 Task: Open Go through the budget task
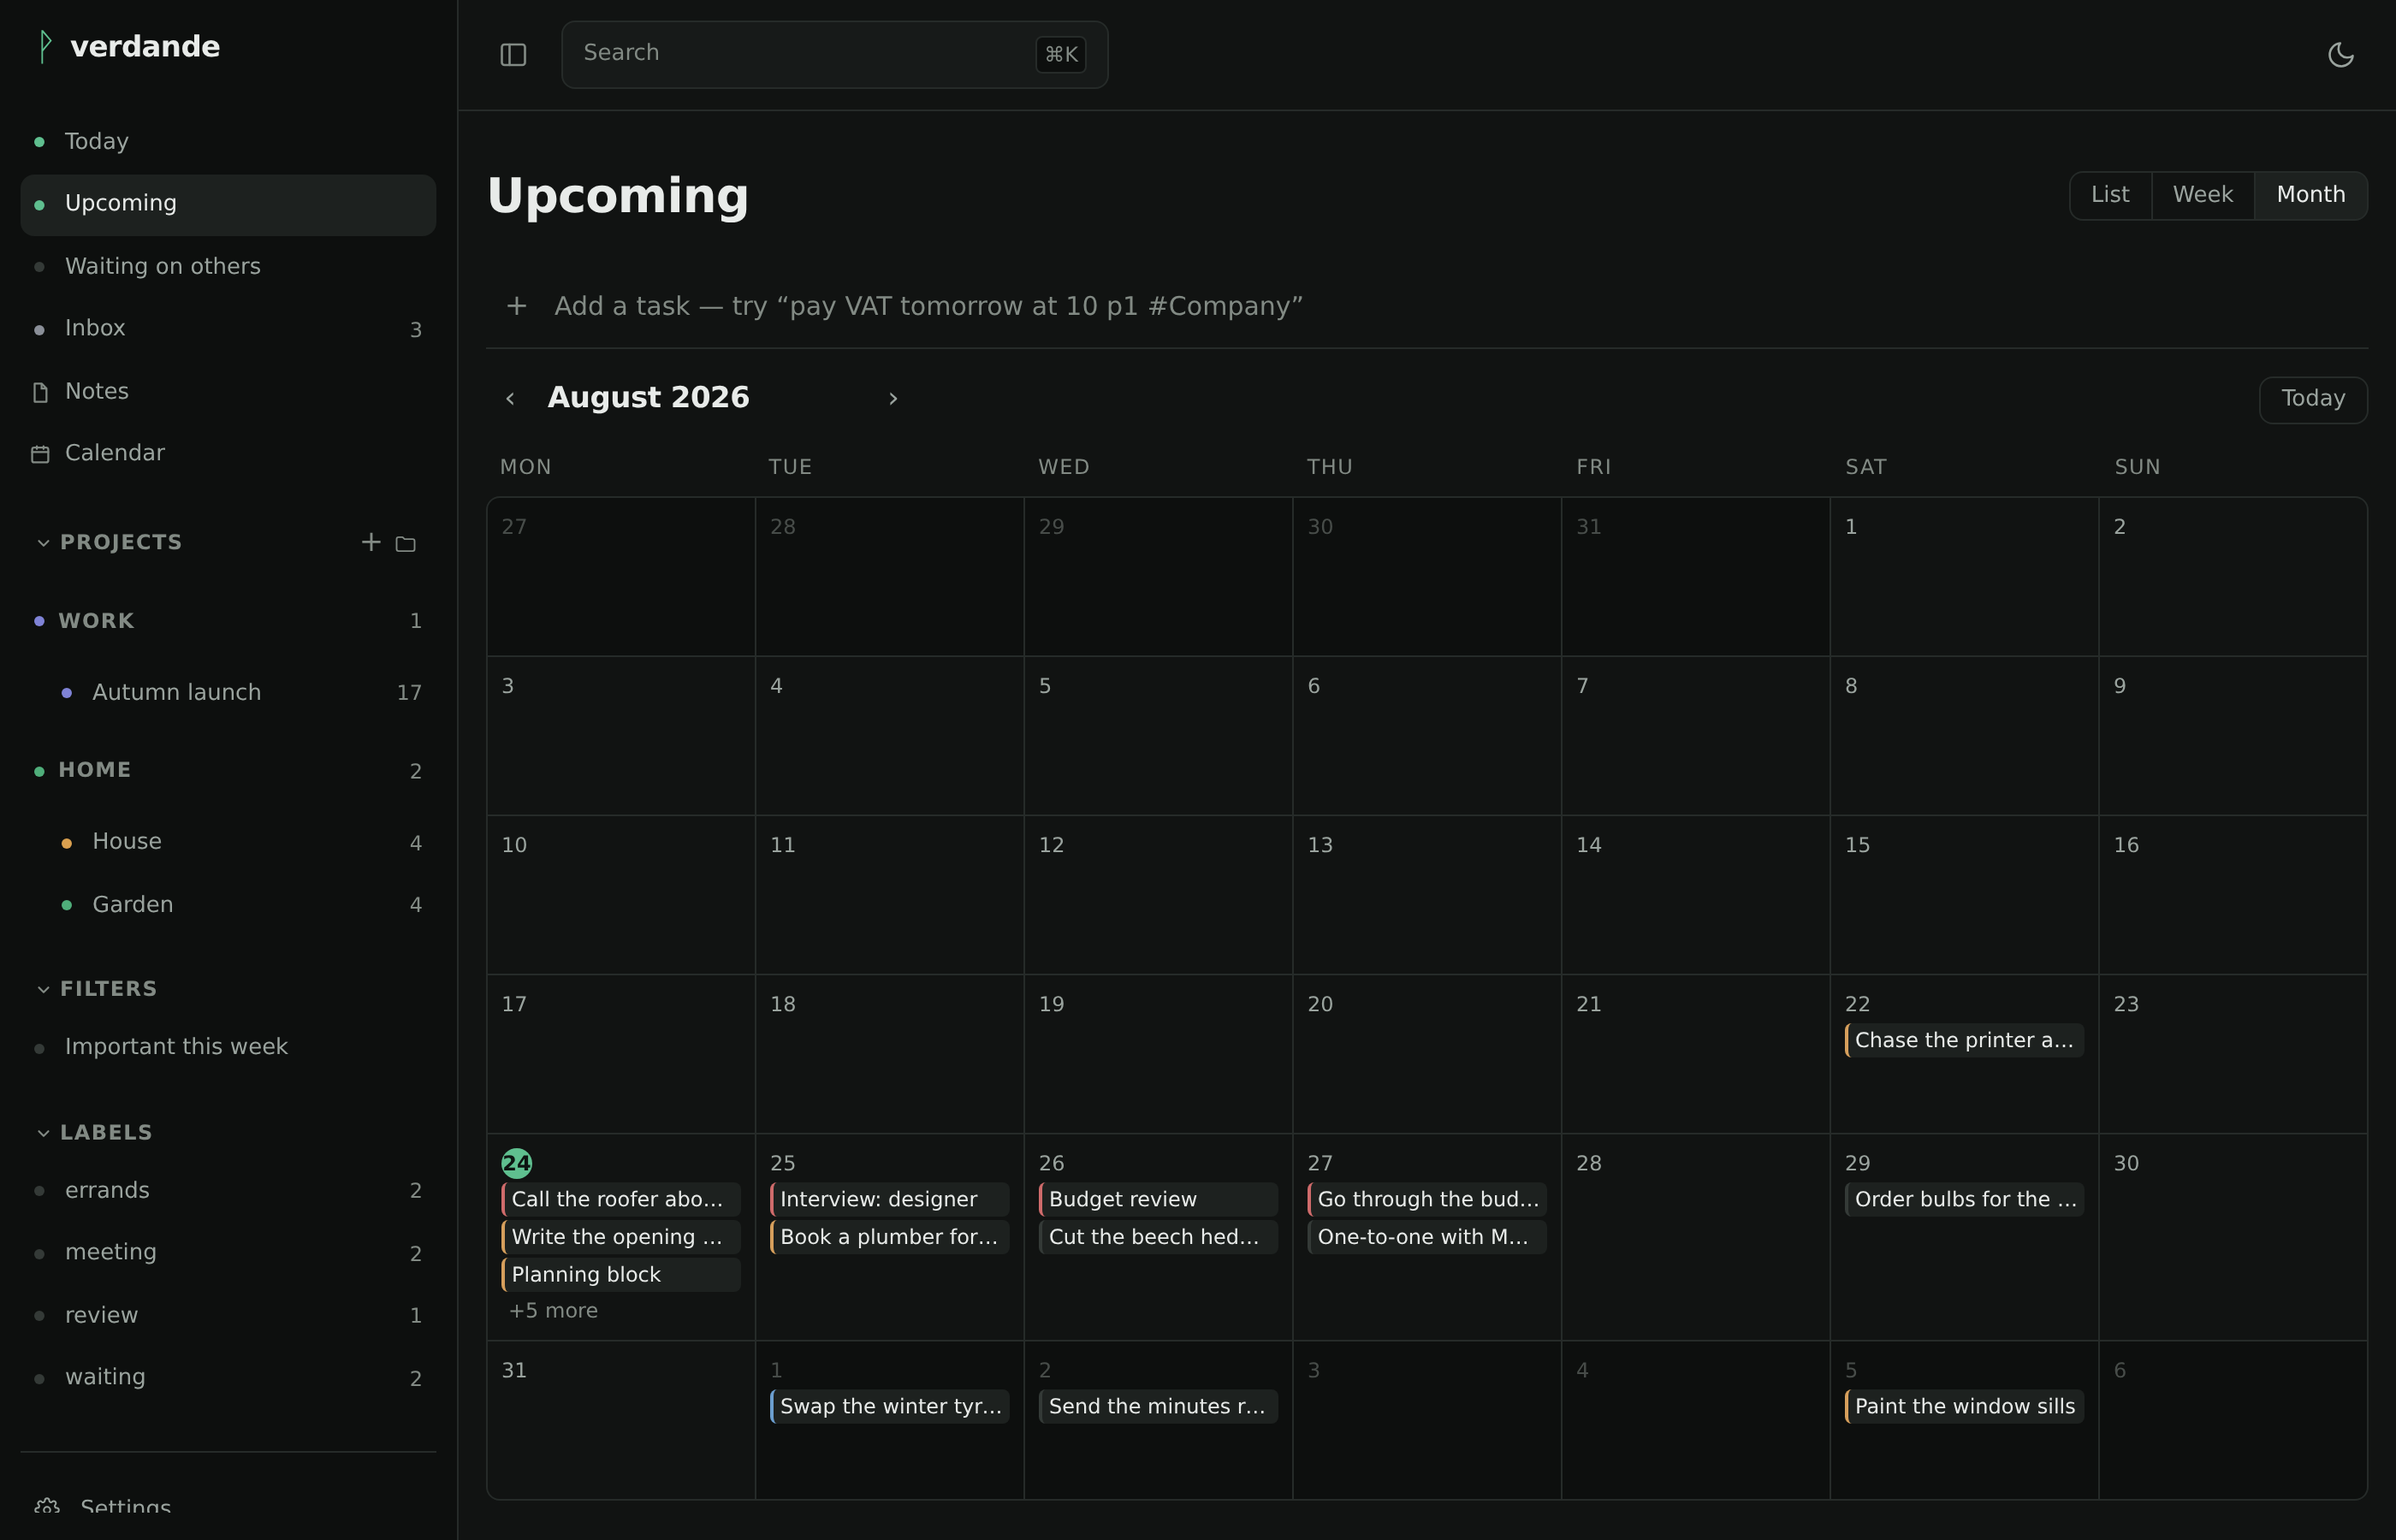click(1427, 1199)
